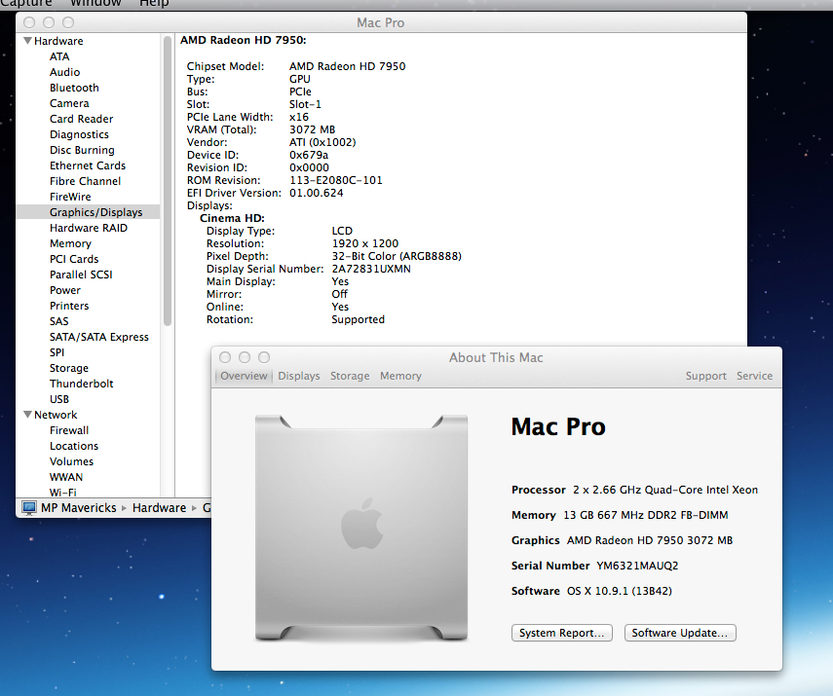Viewport: 833px width, 696px height.
Task: Click the EFI Driver Version 01.00.624
Action: coord(316,194)
